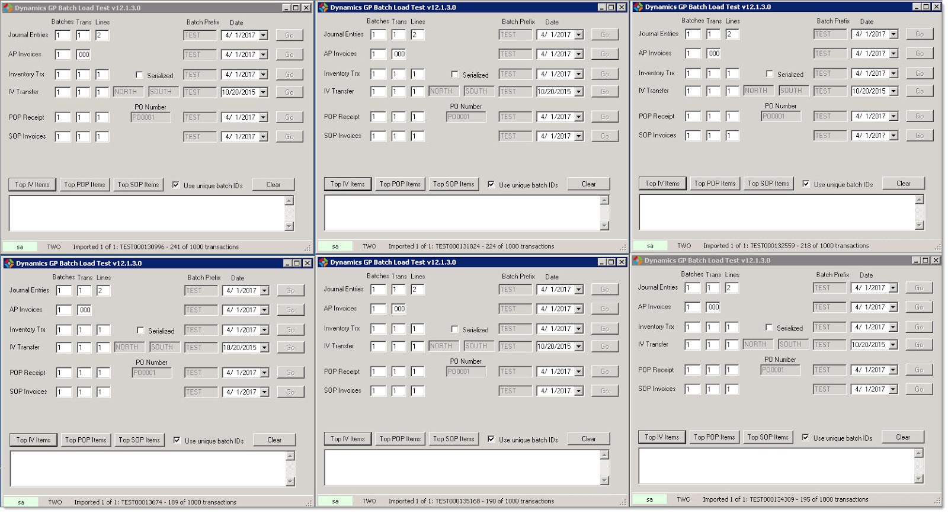948x513 pixels.
Task: Open Inventory Trx date dropdown in 195-transactions window
Action: pyautogui.click(x=893, y=328)
